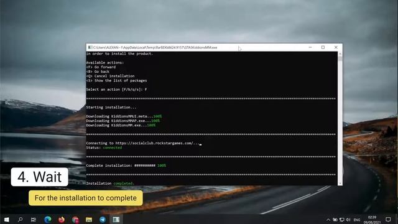The width and height of the screenshot is (398, 224).
Task: Click the 'Available actions:' line
Action: click(105, 62)
